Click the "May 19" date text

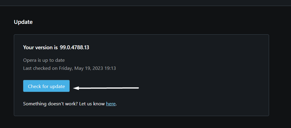79,68
